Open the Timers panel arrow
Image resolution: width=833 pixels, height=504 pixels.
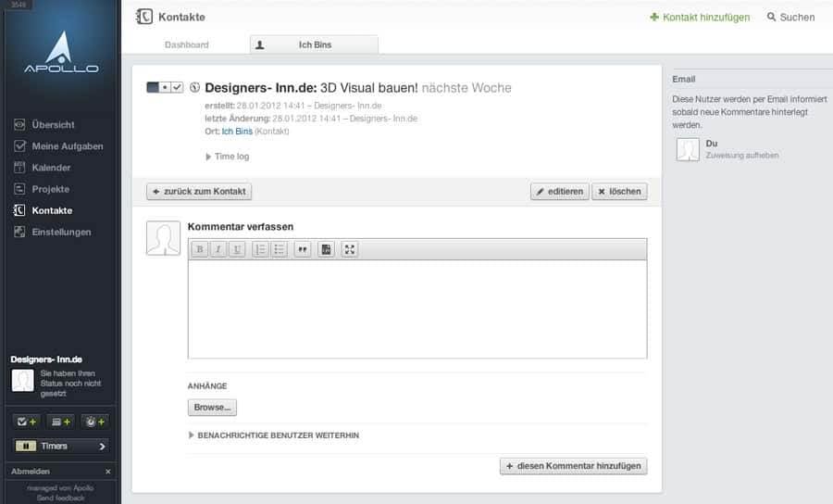pyautogui.click(x=102, y=446)
